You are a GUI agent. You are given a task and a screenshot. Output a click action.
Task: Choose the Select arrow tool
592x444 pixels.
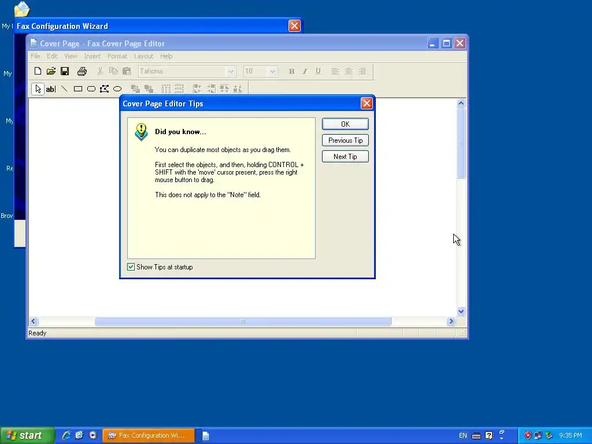click(x=38, y=89)
